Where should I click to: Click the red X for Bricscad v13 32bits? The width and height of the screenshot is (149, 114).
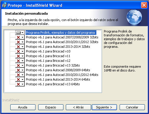tap(19, 65)
